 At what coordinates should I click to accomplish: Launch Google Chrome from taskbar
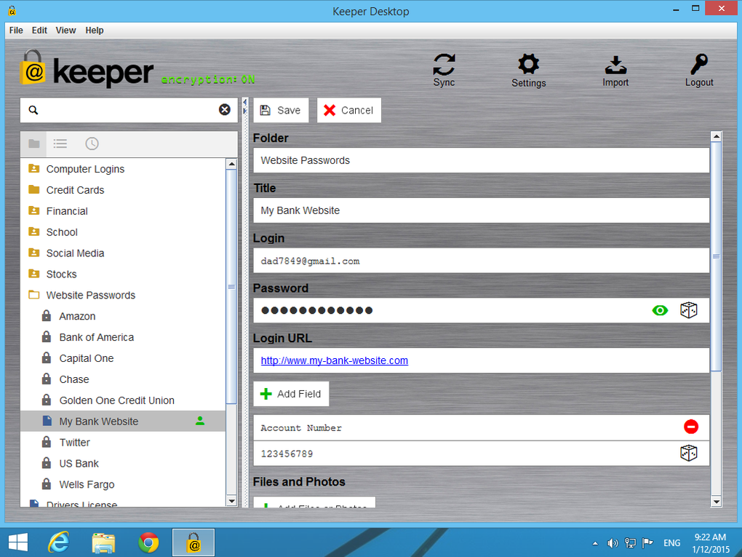[148, 542]
